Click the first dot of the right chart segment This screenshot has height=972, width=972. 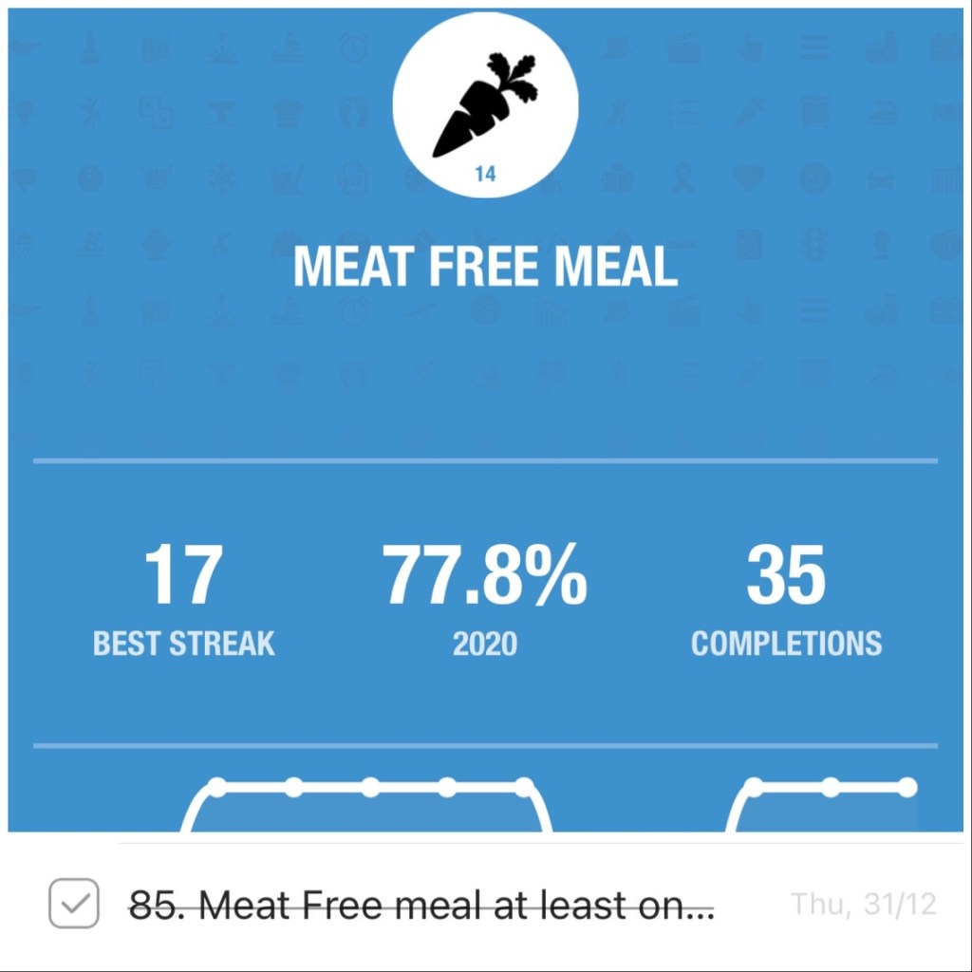(754, 787)
